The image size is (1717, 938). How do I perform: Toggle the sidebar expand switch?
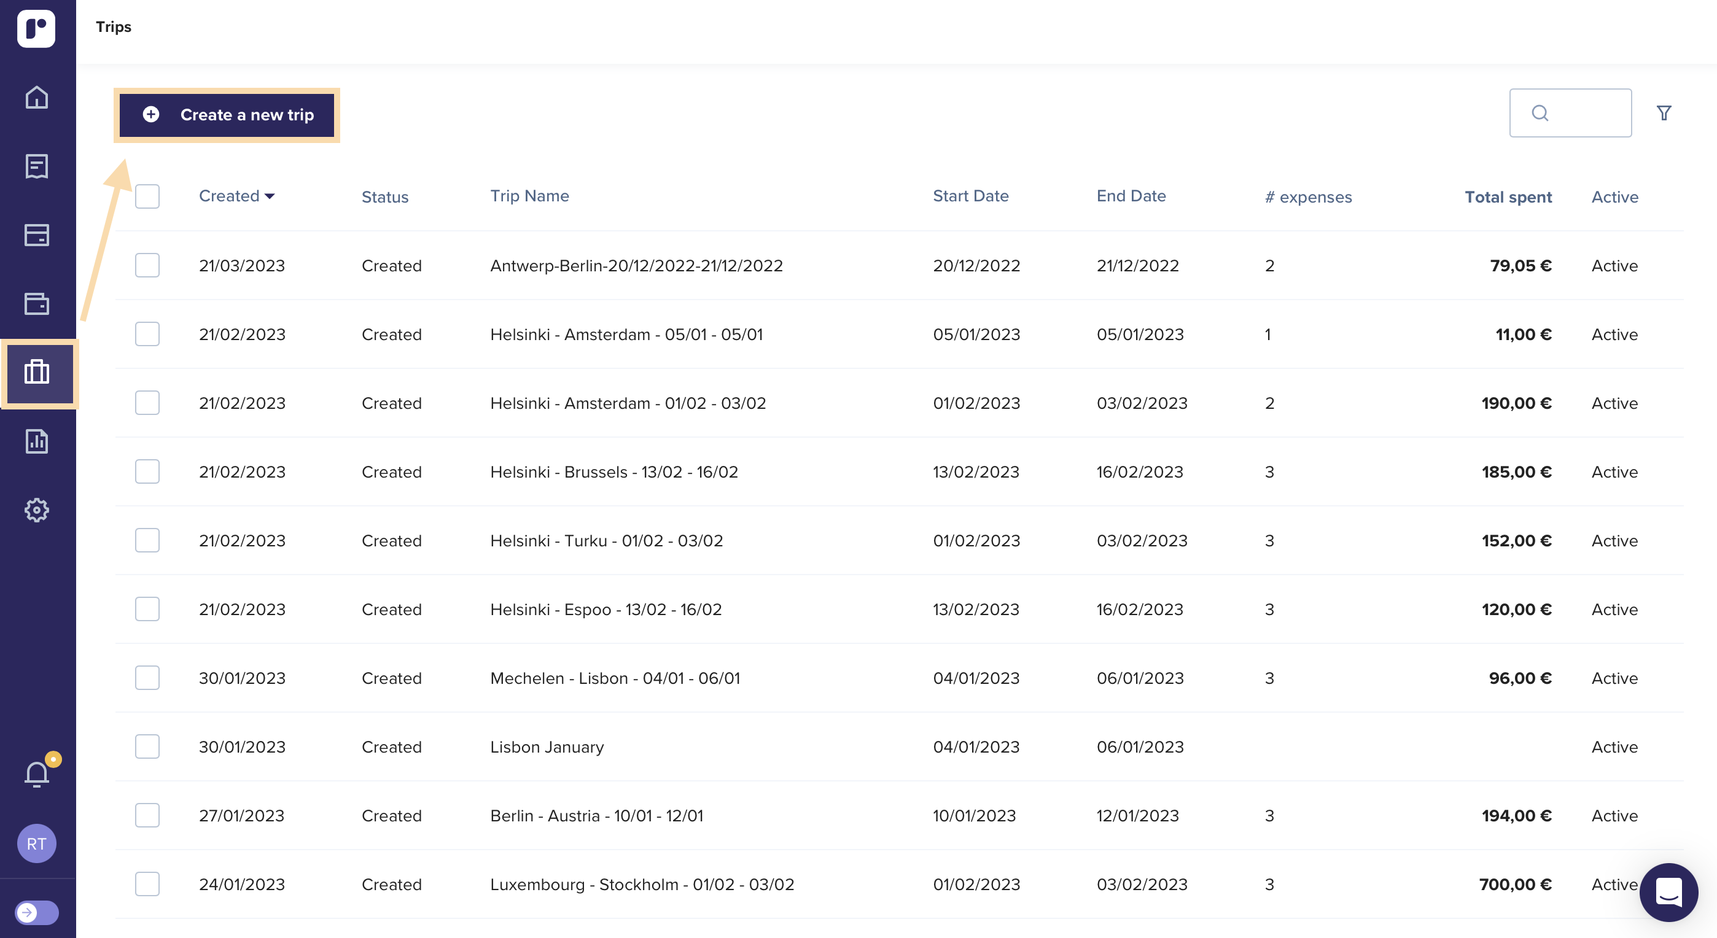click(37, 912)
